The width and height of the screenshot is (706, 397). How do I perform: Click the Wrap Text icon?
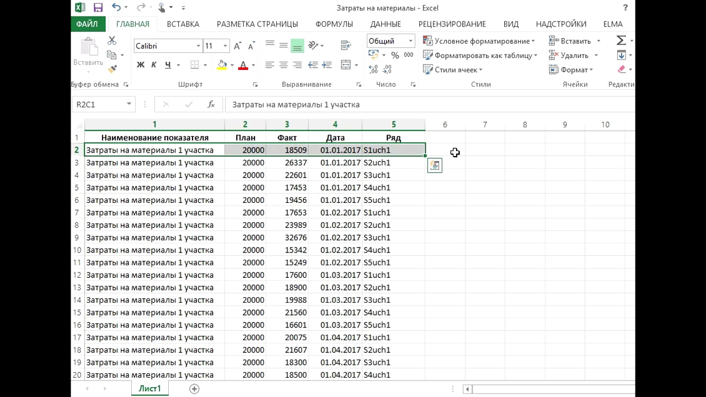(x=346, y=45)
